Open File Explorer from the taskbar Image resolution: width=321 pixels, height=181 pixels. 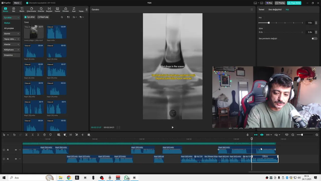60,178
